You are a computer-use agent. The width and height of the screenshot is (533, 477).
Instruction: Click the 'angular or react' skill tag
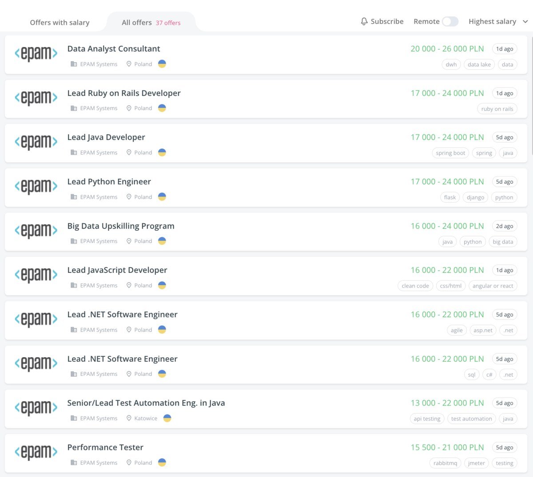click(x=493, y=286)
